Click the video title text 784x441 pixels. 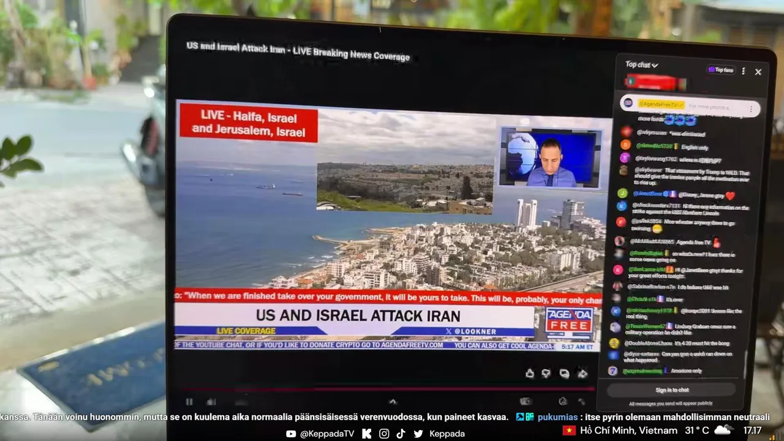point(298,51)
